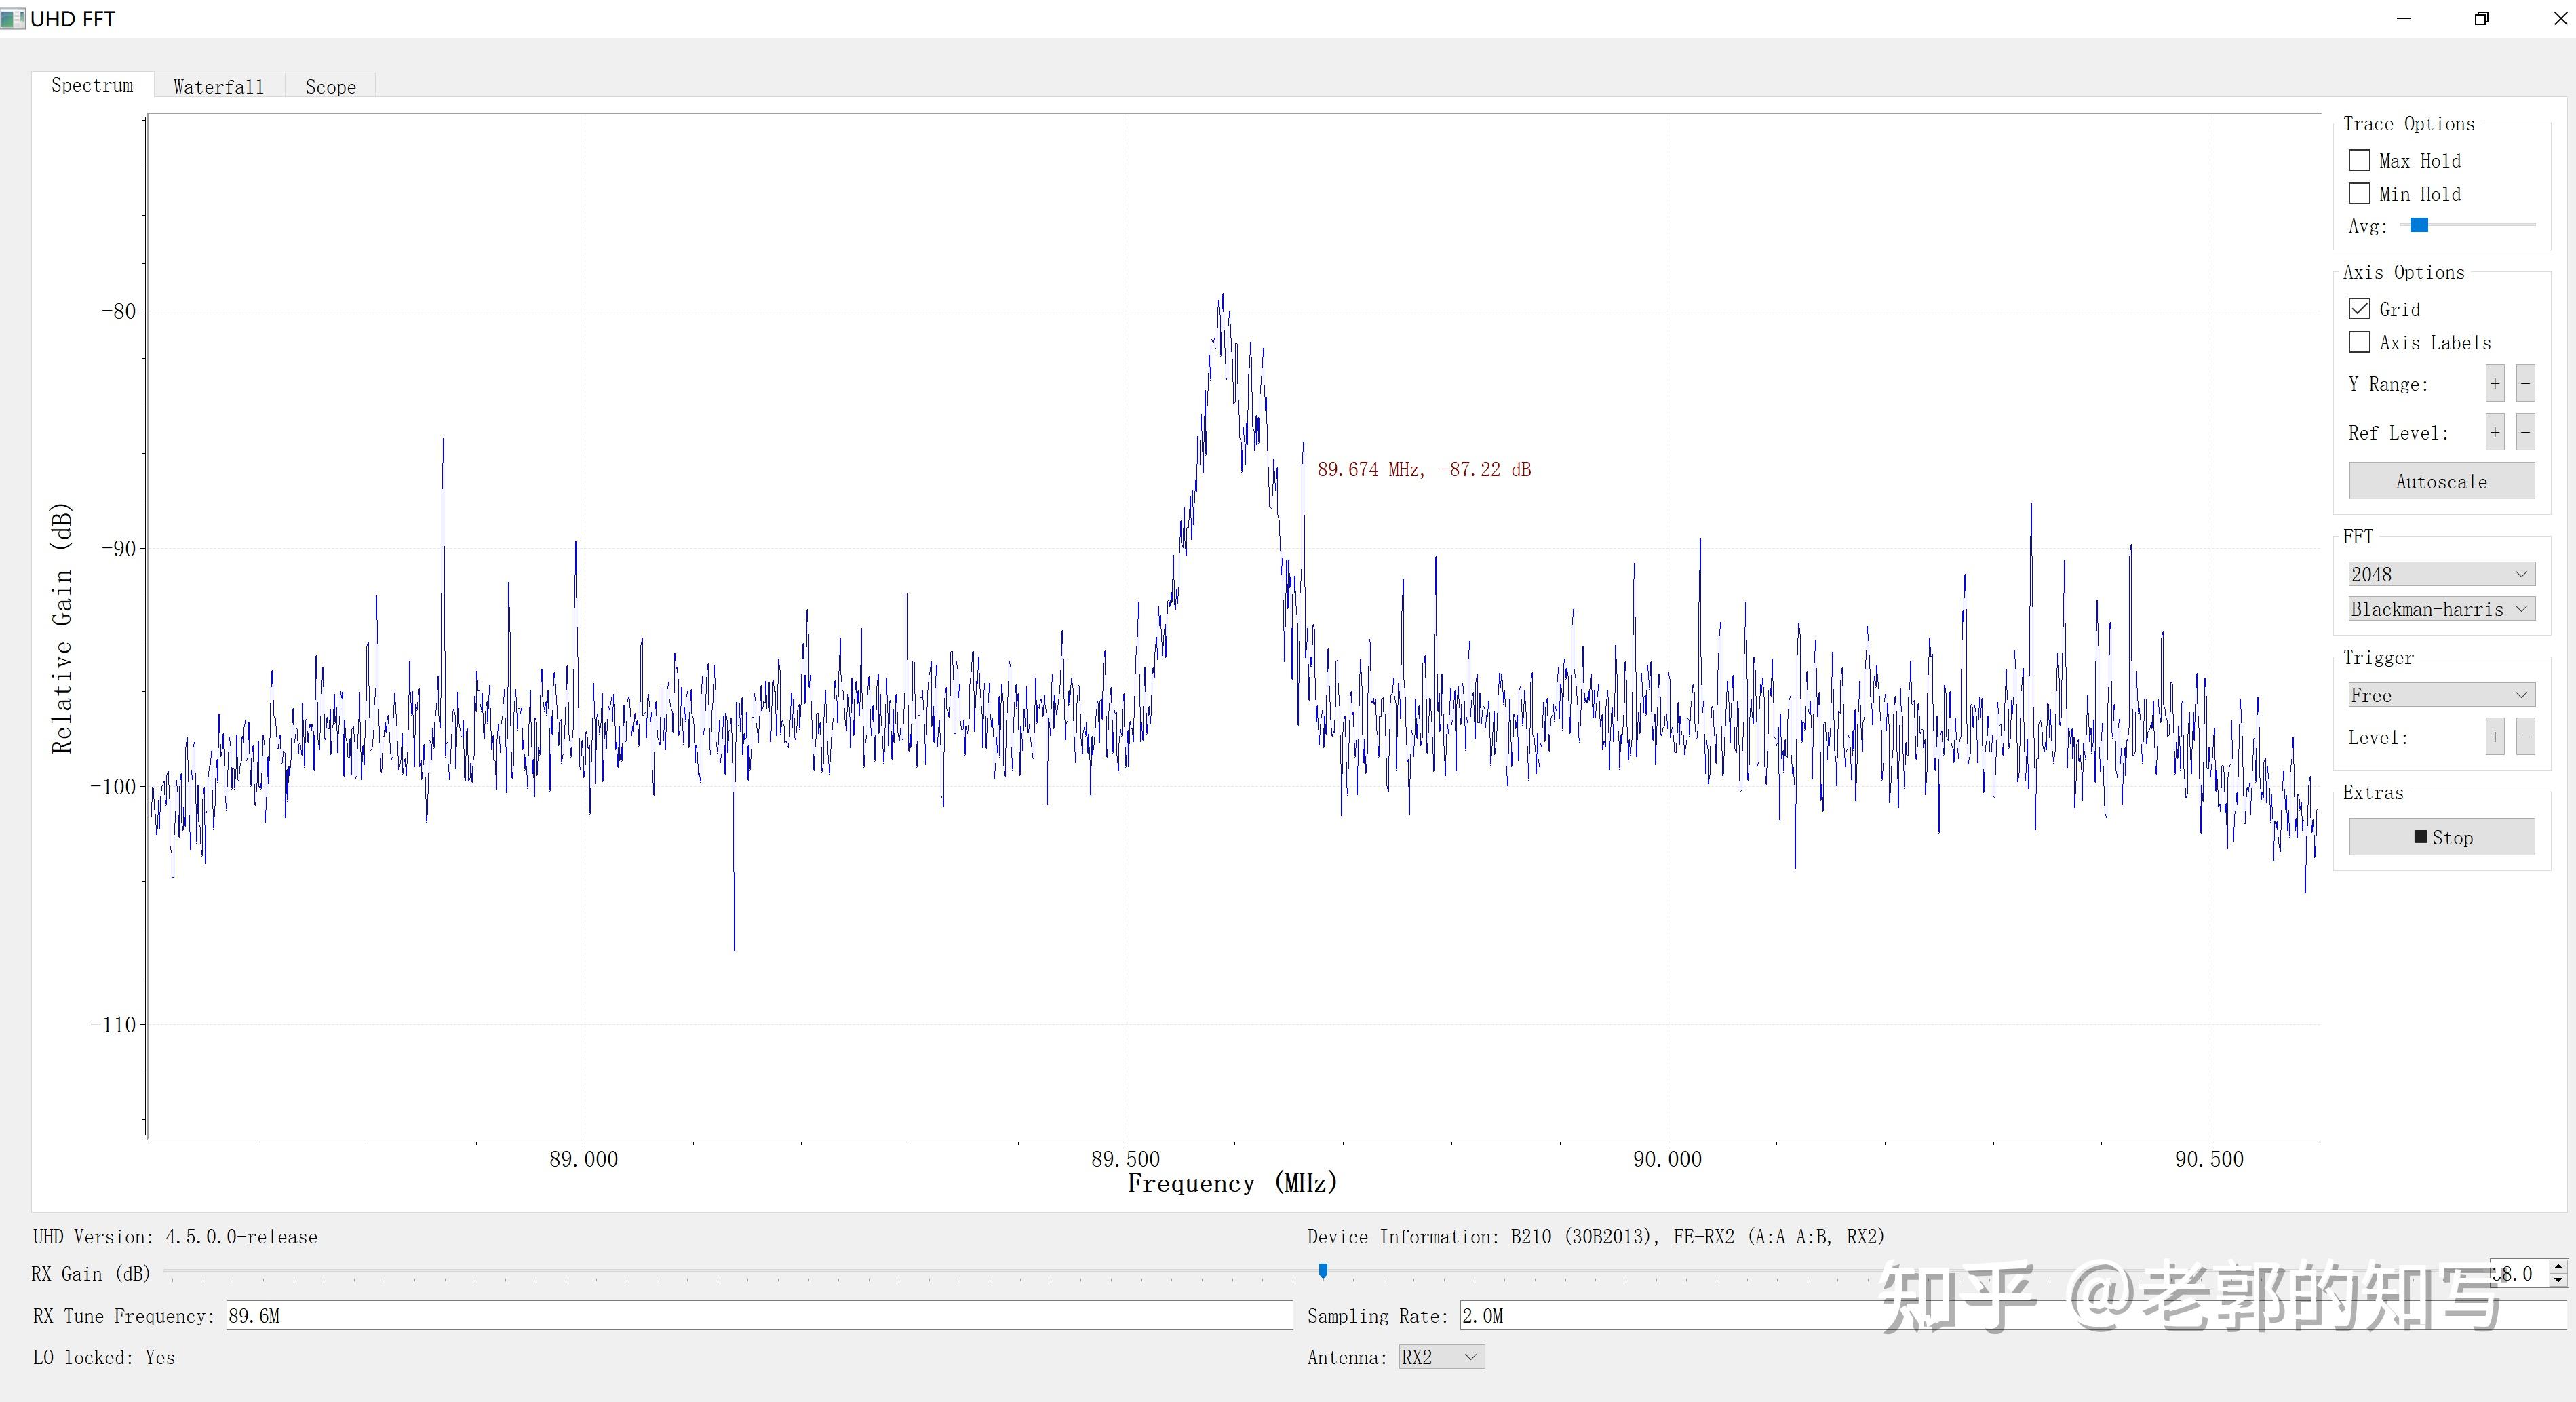Viewport: 2576px width, 1402px height.
Task: Raise Ref Level with plus button
Action: tap(2494, 433)
